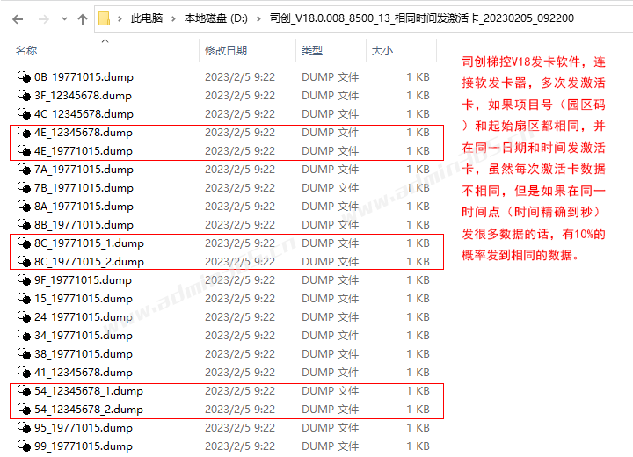Screen dimensions: 633x457
Task: Click file name 7B_19771015.dump
Action: coord(84,188)
